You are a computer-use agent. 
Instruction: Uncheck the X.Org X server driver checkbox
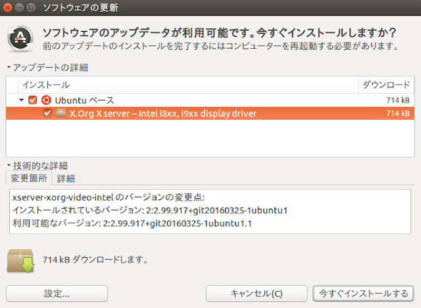(47, 113)
